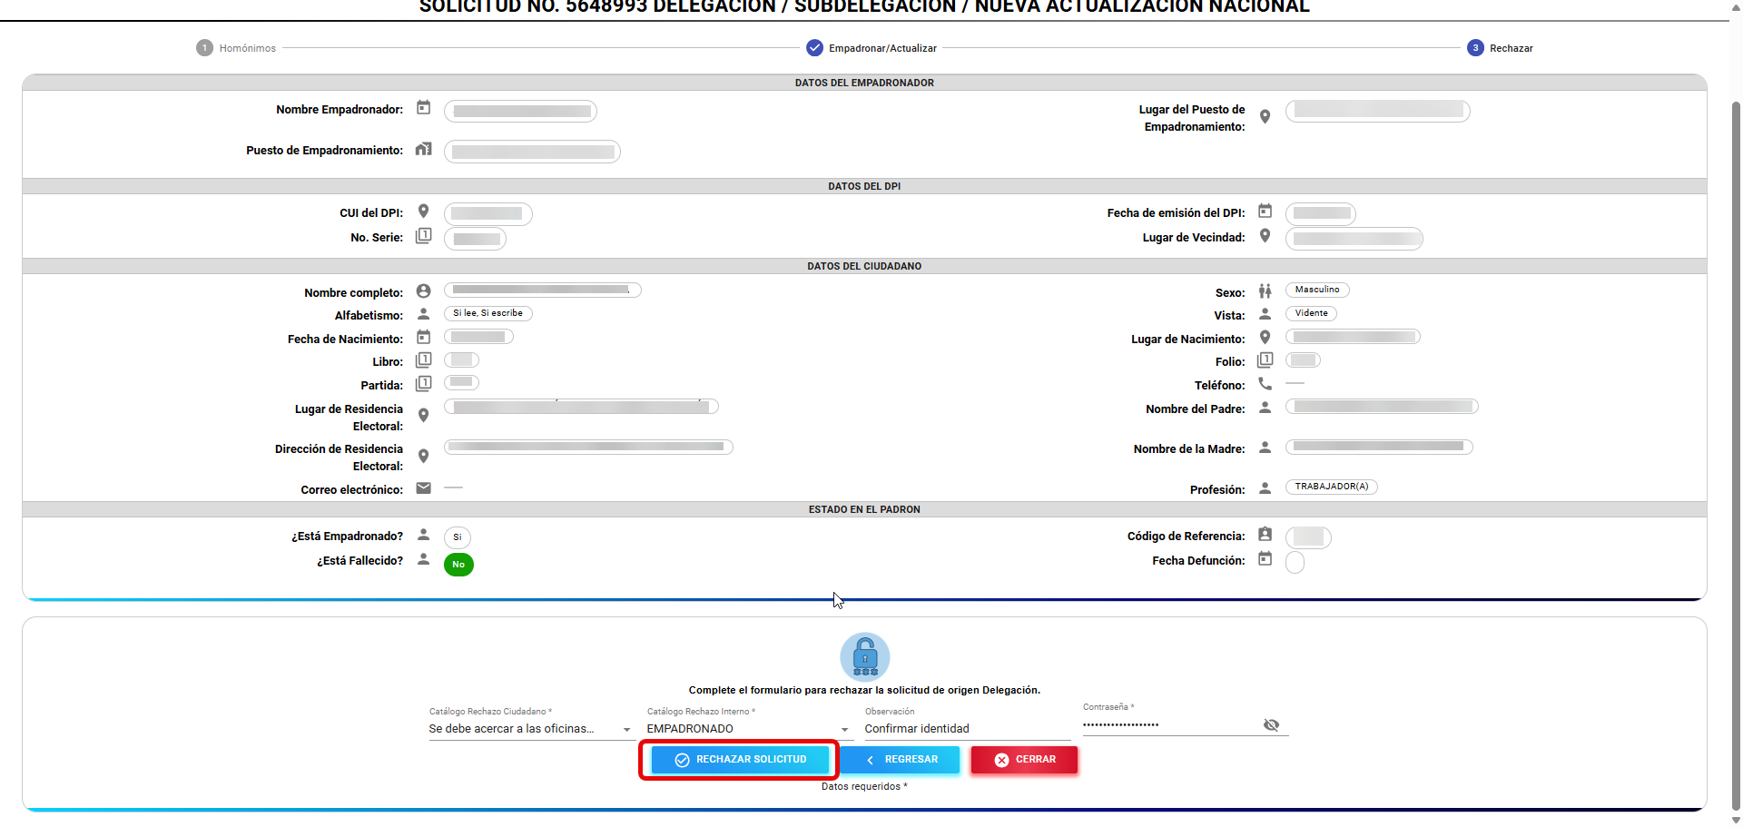The image size is (1743, 827).
Task: Click the 'Si' Empadronado chip
Action: pos(458,537)
